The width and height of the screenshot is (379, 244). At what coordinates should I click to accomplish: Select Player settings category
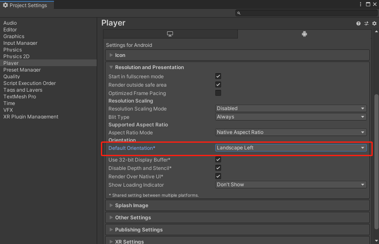pyautogui.click(x=48, y=63)
